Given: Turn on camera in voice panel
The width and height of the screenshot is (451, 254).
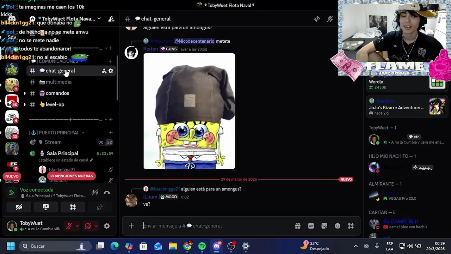Looking at the screenshot, I should (19, 207).
